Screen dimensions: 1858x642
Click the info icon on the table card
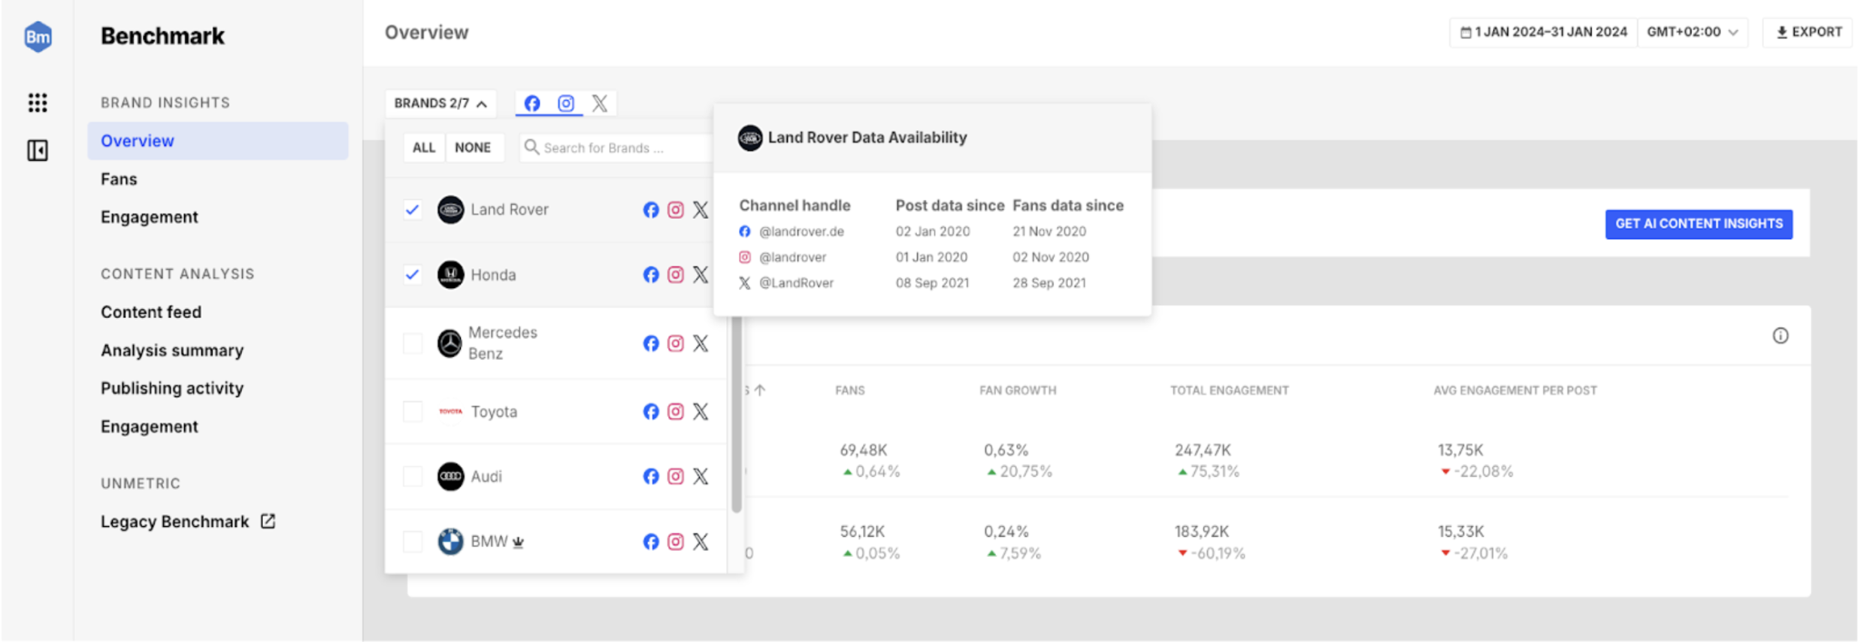[x=1781, y=335]
